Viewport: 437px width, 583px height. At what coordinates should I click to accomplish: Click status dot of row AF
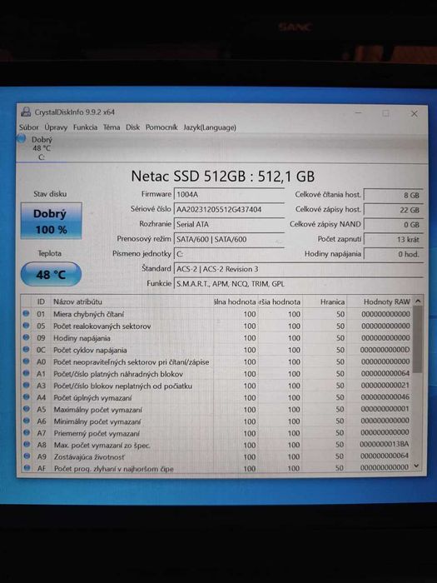pos(27,468)
